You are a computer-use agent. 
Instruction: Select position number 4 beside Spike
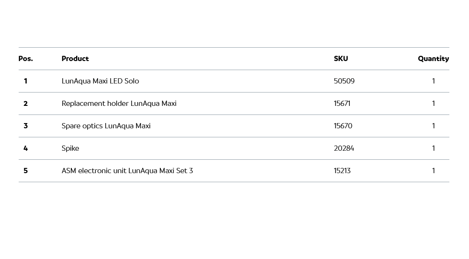(25, 148)
